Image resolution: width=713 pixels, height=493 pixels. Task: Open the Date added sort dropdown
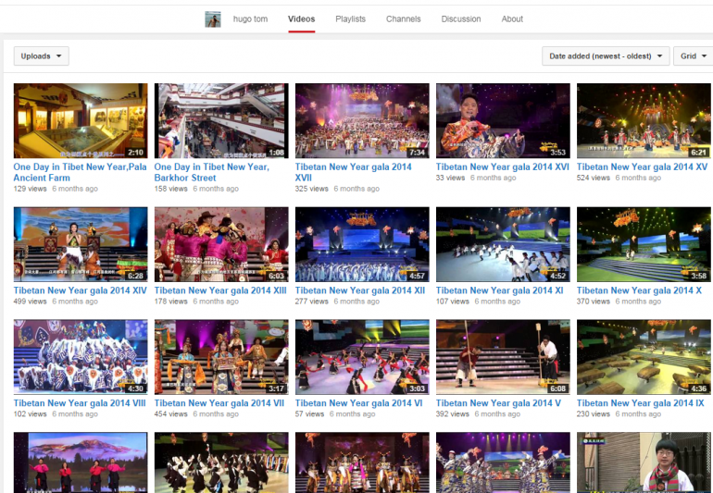click(x=606, y=55)
